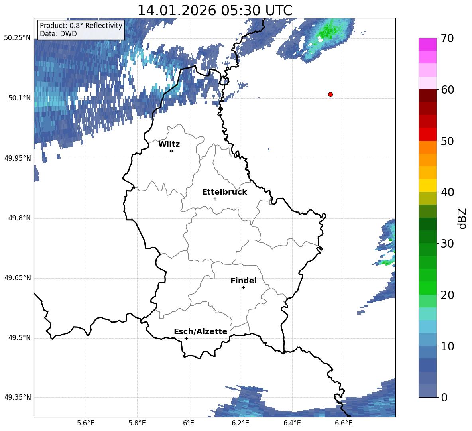Click the 5.6°E longitude label
Image resolution: width=472 pixels, height=431 pixels.
click(86, 423)
